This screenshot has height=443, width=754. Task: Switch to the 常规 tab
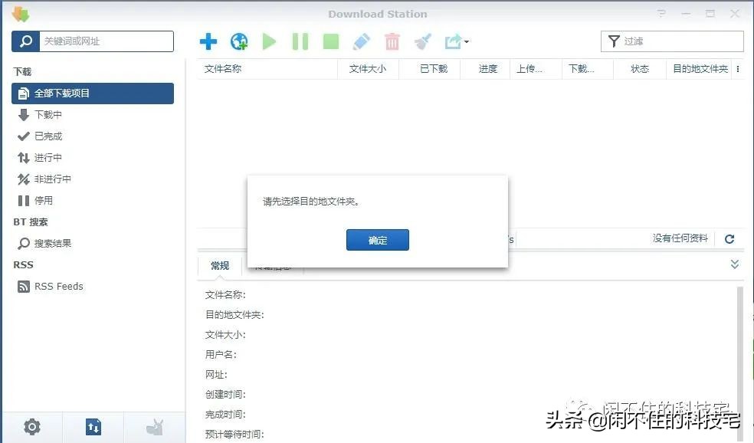(x=220, y=266)
